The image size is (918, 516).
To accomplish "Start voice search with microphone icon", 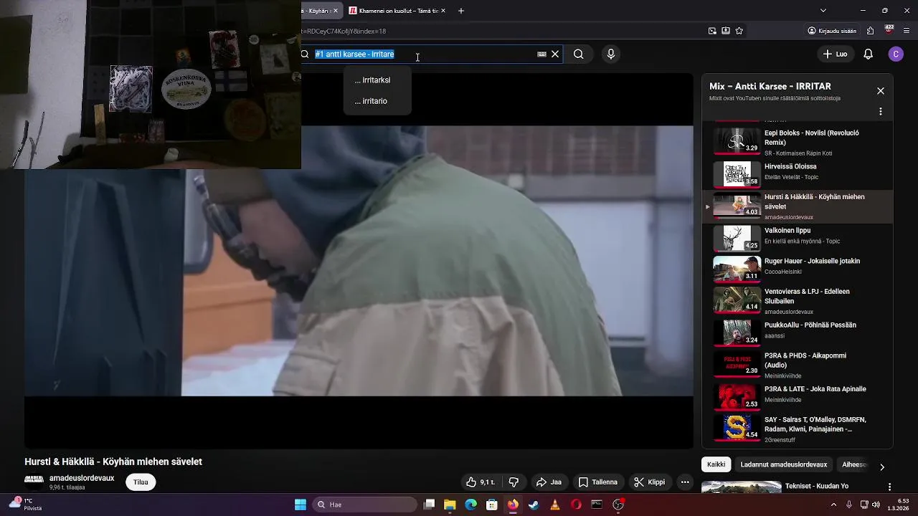I will (x=611, y=54).
